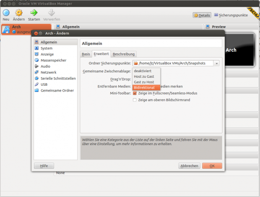Click the Abbrechen button

[189, 166]
